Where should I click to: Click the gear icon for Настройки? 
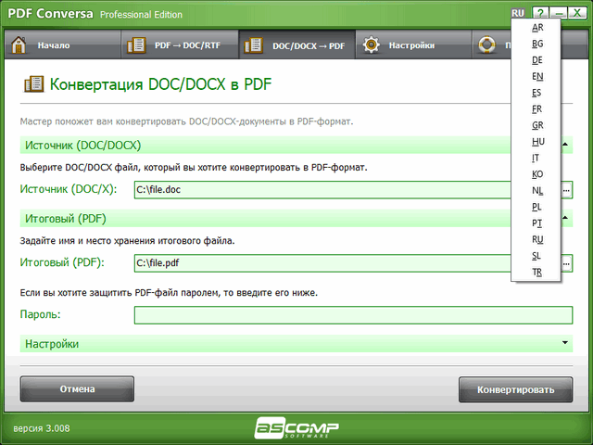tap(372, 45)
